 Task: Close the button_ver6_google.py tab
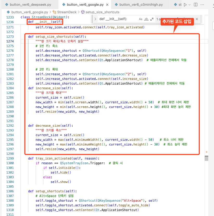coord(107,5)
